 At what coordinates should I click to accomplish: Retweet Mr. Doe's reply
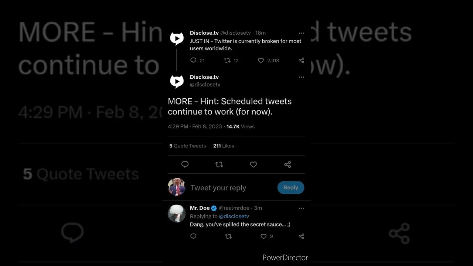click(x=228, y=236)
